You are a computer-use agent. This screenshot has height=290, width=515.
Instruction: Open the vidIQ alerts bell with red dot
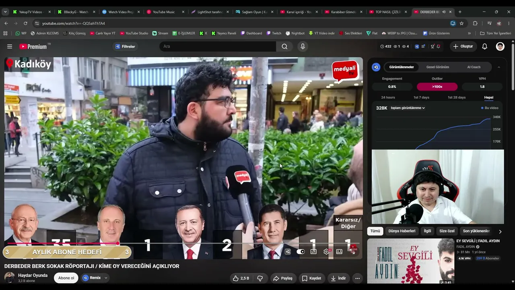pyautogui.click(x=438, y=46)
